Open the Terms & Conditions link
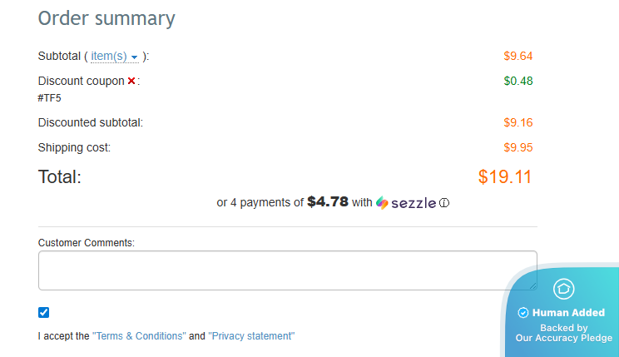 (139, 336)
